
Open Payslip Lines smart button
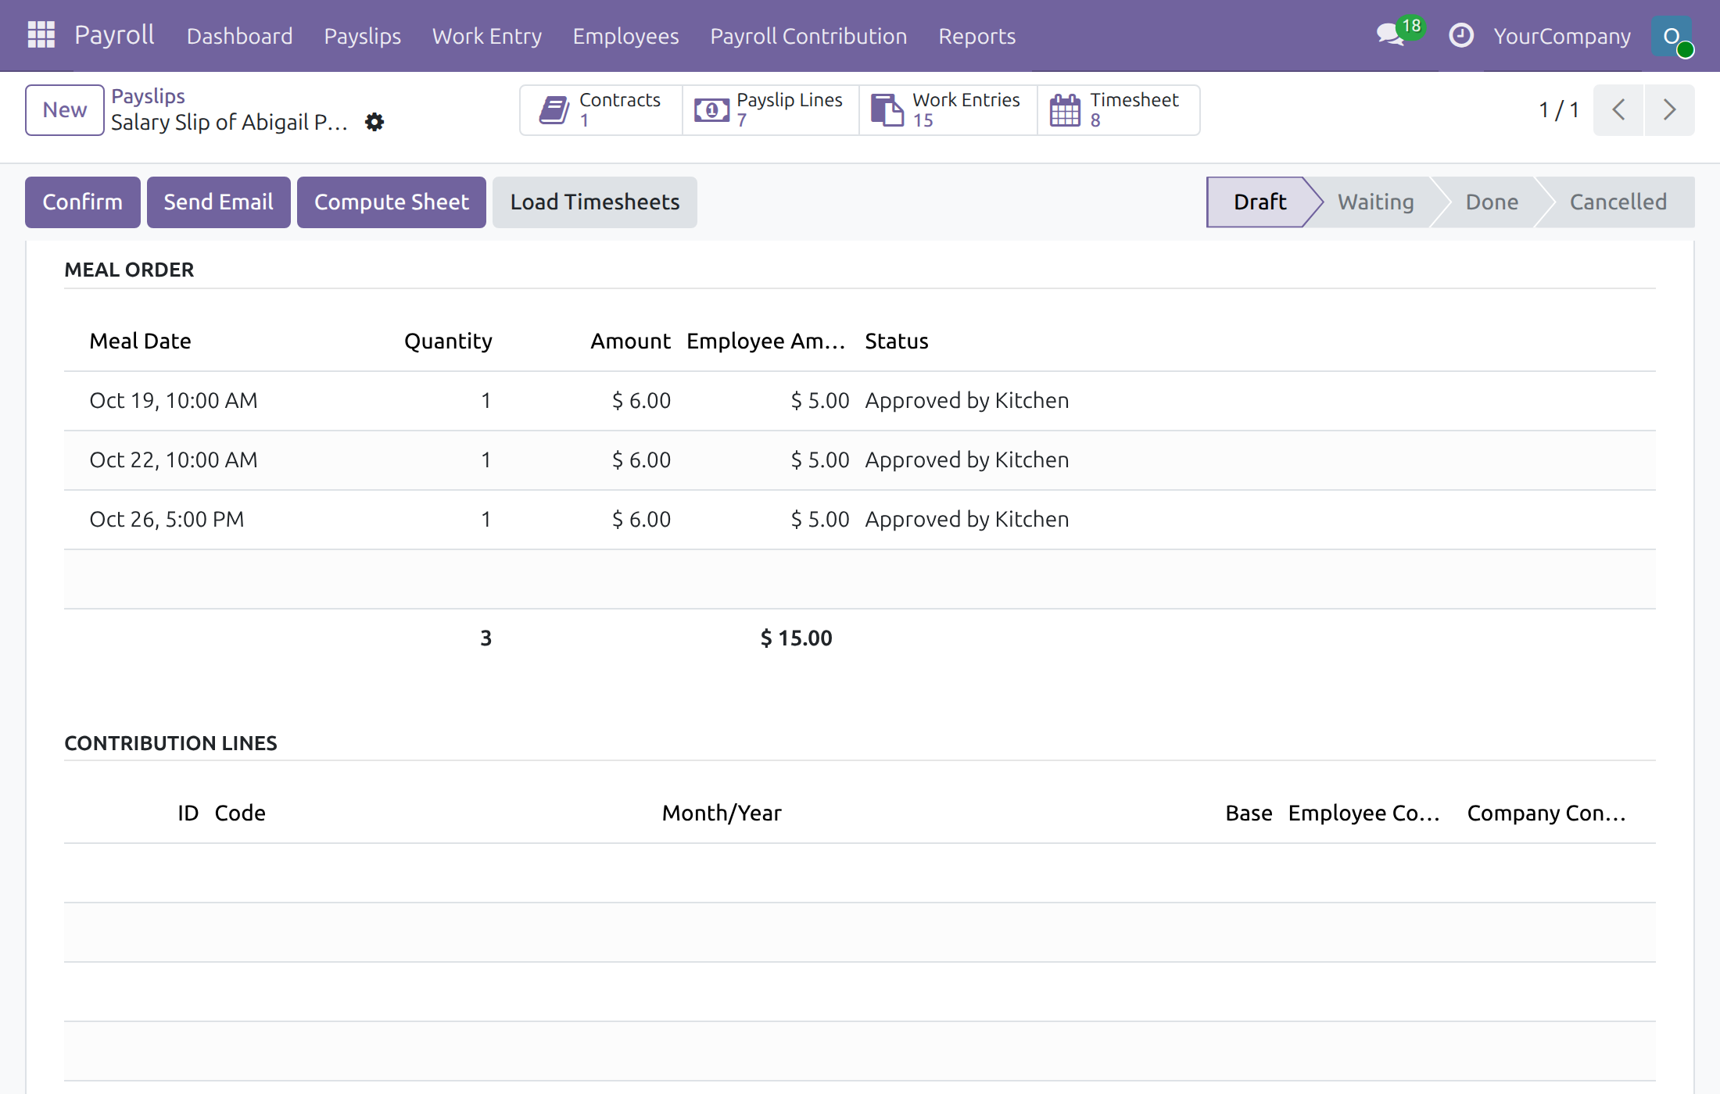coord(770,110)
